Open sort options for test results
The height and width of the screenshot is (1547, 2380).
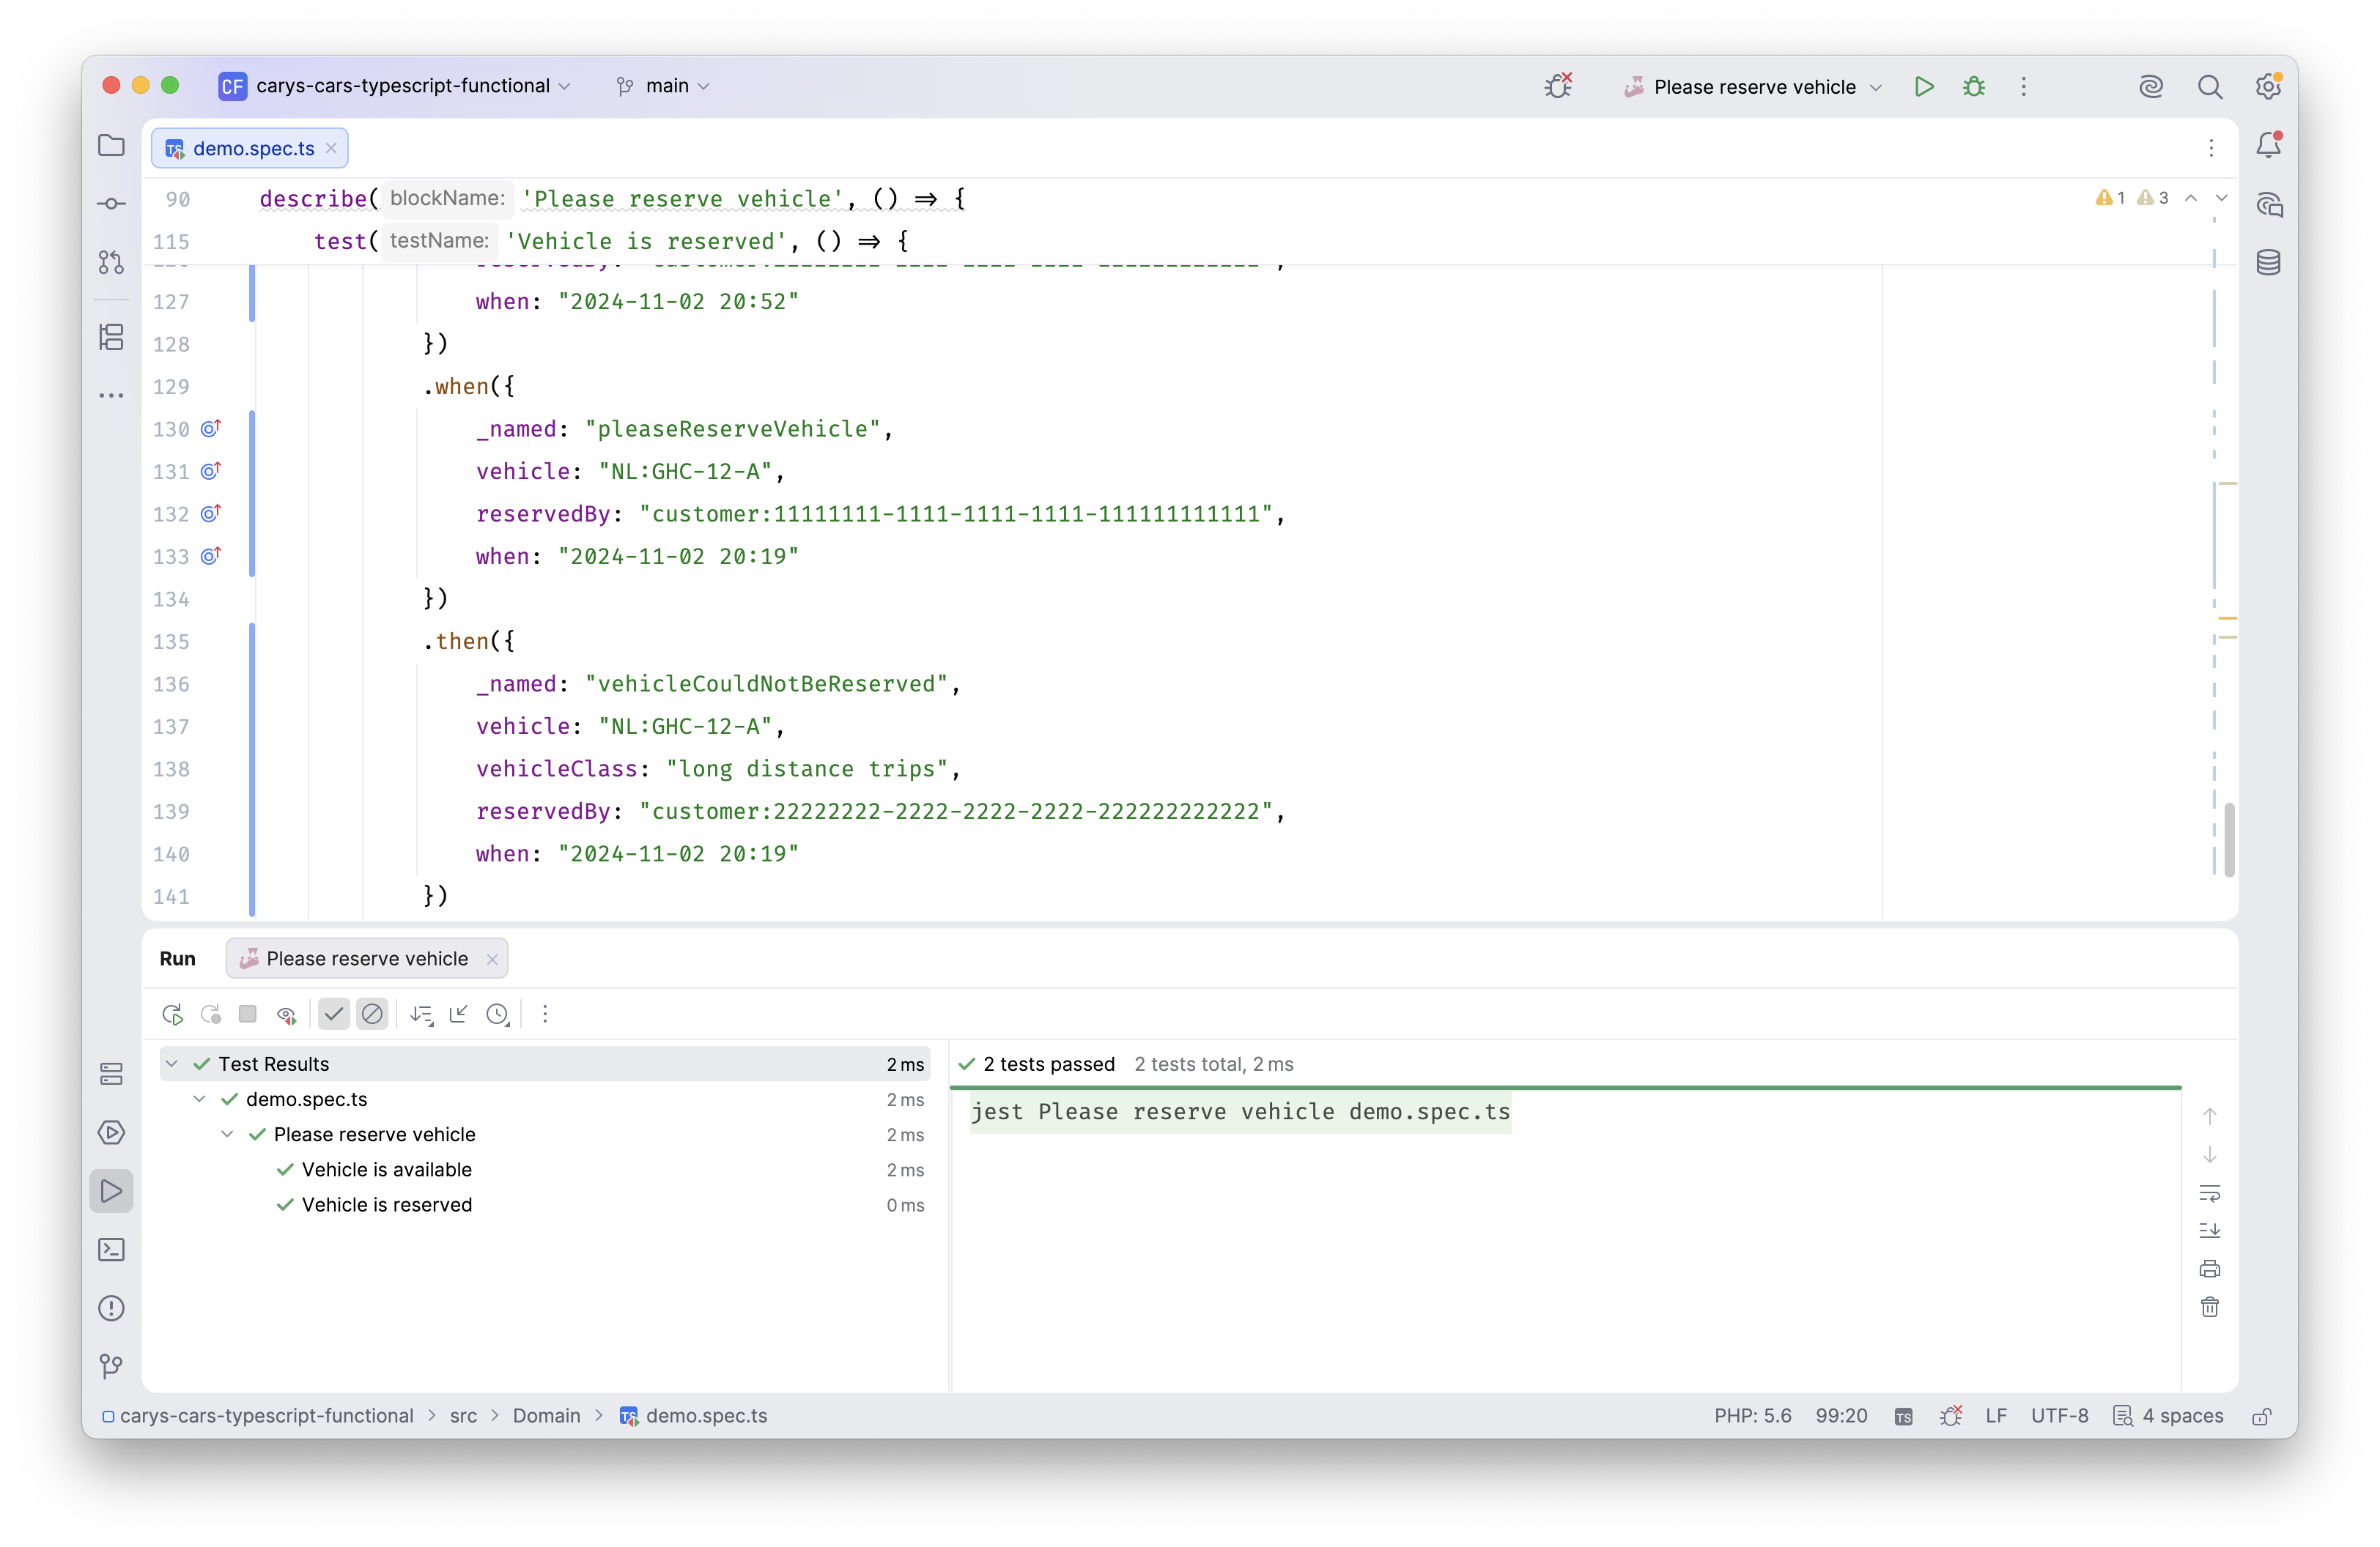(x=421, y=1014)
